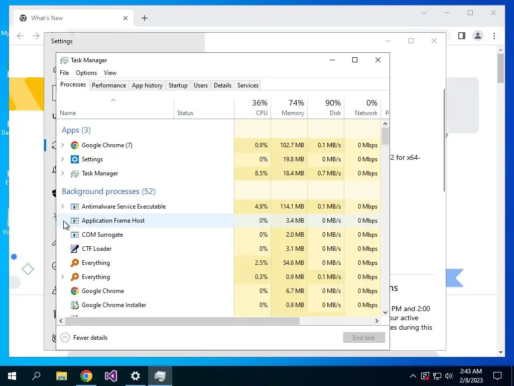Sort processes by CPU column header

tap(252, 108)
